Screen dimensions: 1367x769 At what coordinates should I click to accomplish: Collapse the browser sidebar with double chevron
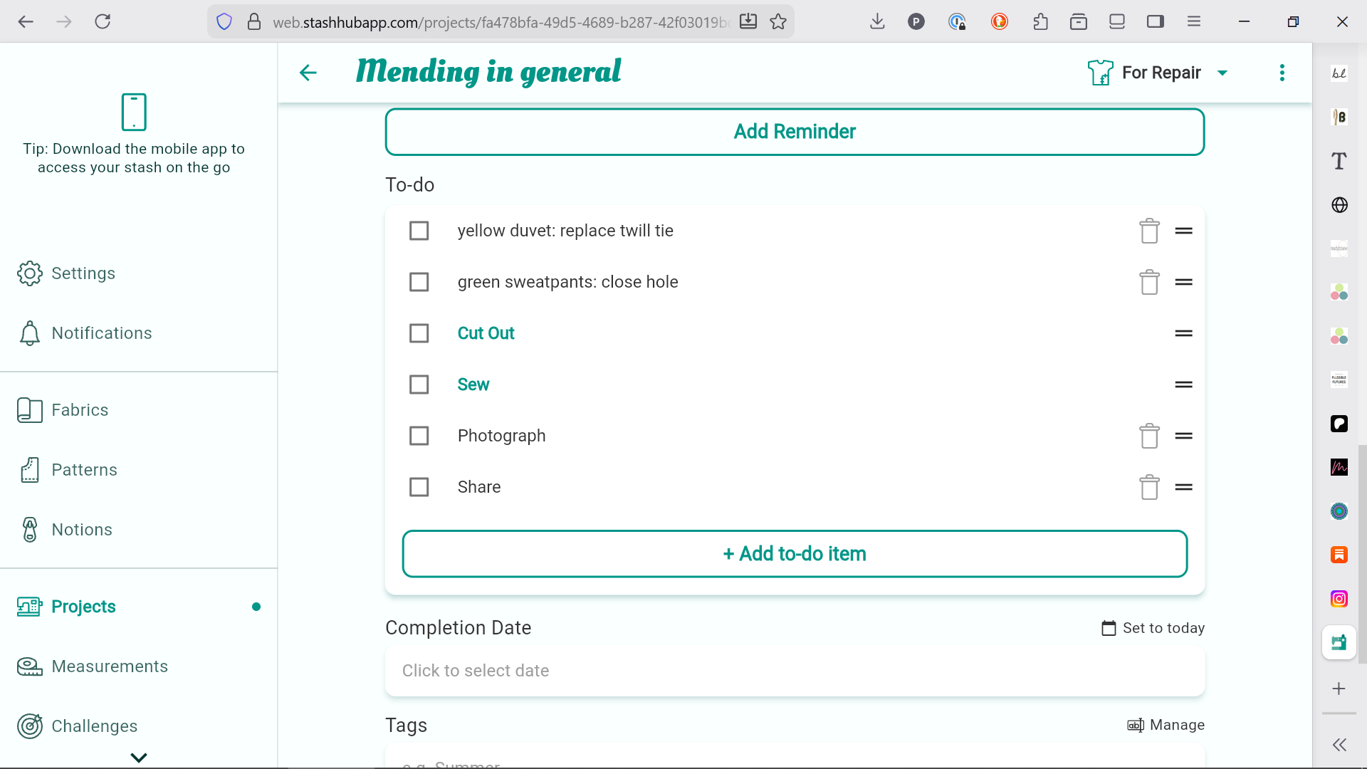1339,745
